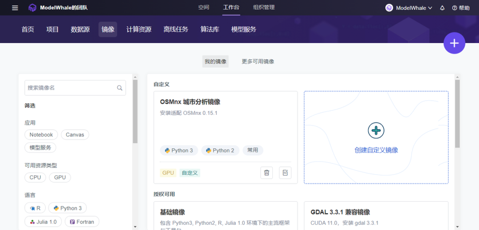Open 算法库 navigation item
The height and width of the screenshot is (230, 479).
pos(210,30)
